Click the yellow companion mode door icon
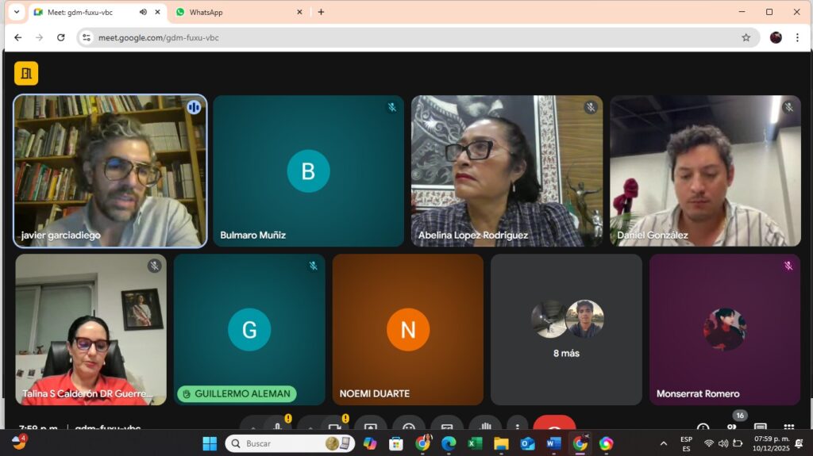The height and width of the screenshot is (456, 813). click(x=26, y=74)
